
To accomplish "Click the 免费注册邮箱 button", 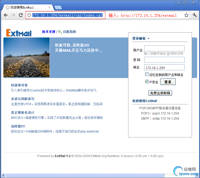I will coord(160,93).
